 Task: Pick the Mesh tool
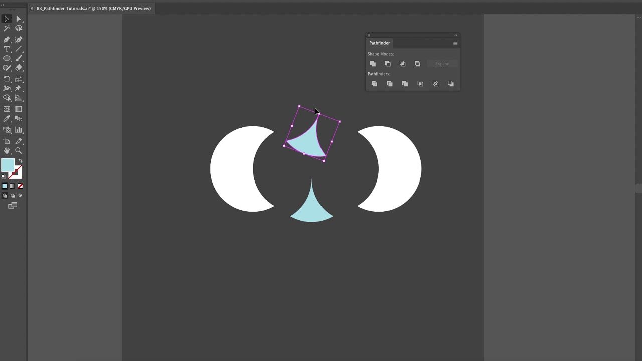(7, 109)
